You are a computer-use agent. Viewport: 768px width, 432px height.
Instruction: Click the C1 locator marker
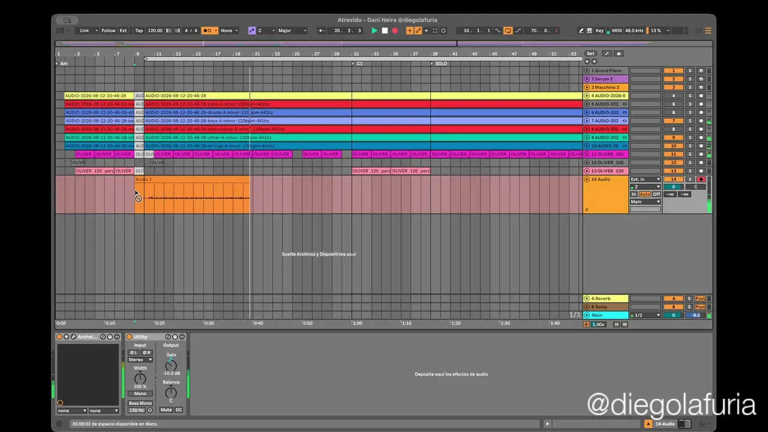tap(358, 64)
